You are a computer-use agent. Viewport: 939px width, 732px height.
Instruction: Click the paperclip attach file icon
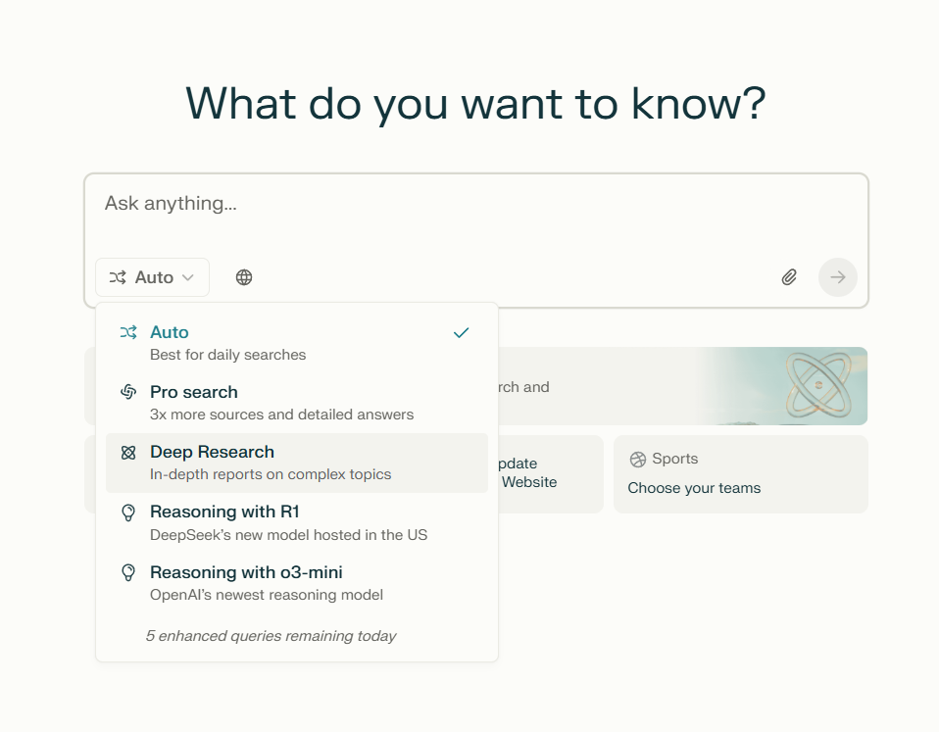pos(789,277)
